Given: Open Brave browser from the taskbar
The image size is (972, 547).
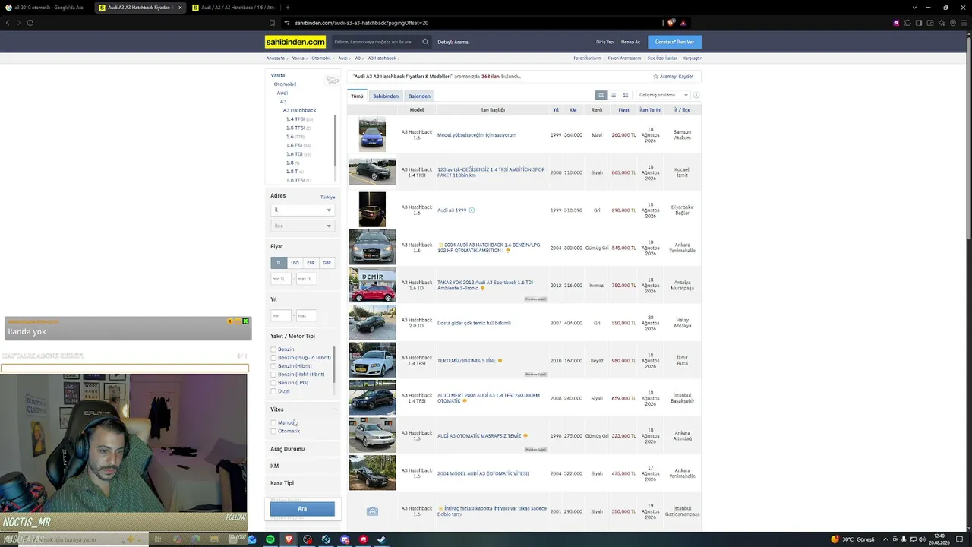Looking at the screenshot, I should pyautogui.click(x=289, y=539).
